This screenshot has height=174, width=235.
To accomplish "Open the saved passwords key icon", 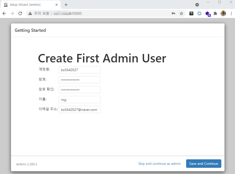I will [x=173, y=13].
